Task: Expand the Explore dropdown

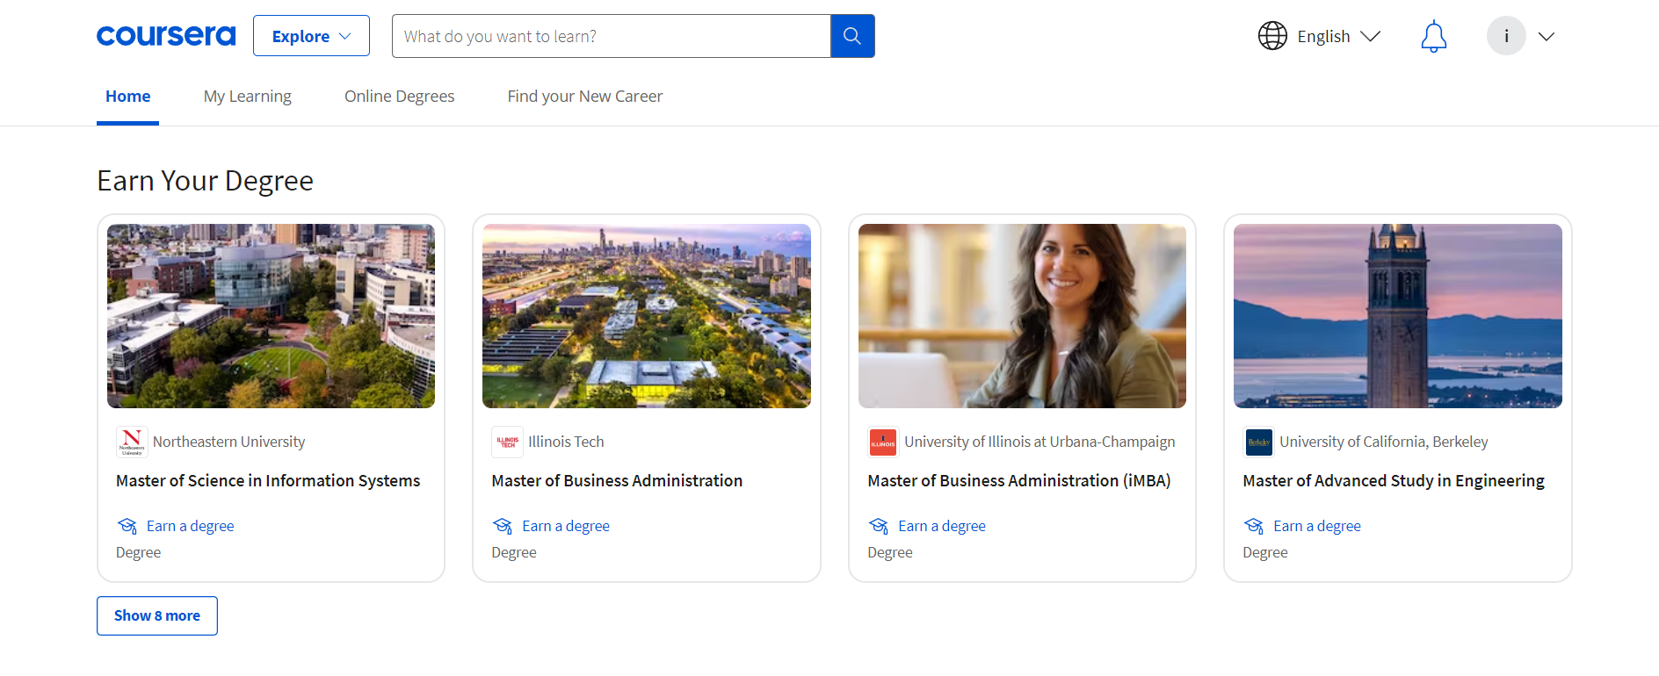Action: coord(311,36)
